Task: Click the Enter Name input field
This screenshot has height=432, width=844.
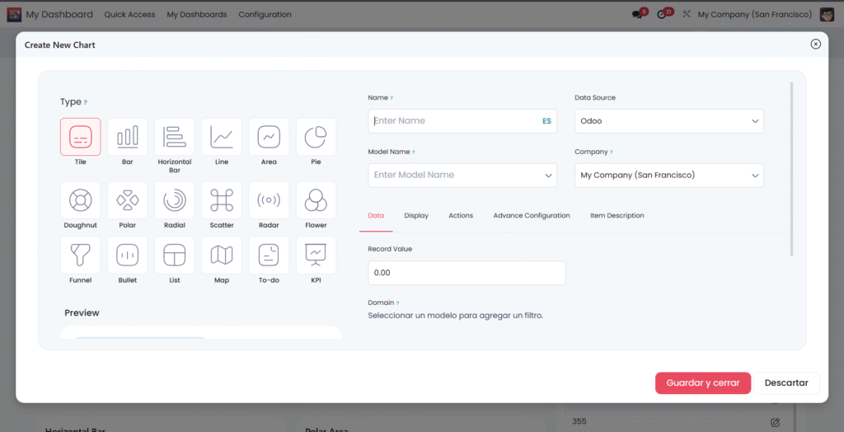Action: click(x=453, y=121)
